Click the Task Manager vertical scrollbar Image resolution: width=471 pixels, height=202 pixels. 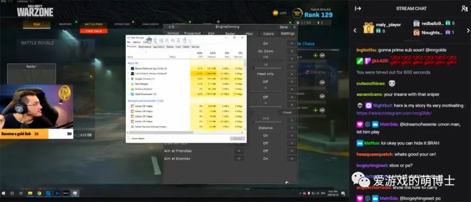(245, 94)
